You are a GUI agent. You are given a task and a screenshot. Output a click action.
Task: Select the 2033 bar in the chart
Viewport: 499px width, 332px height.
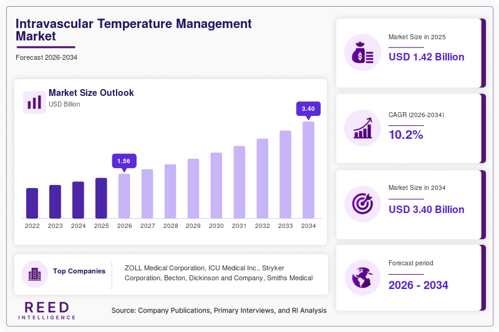286,174
